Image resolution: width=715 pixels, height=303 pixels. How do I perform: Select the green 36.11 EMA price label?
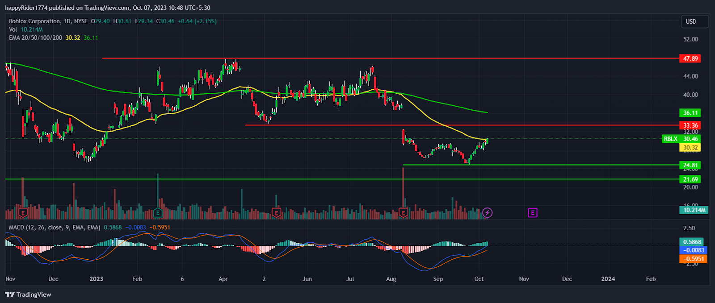point(690,113)
